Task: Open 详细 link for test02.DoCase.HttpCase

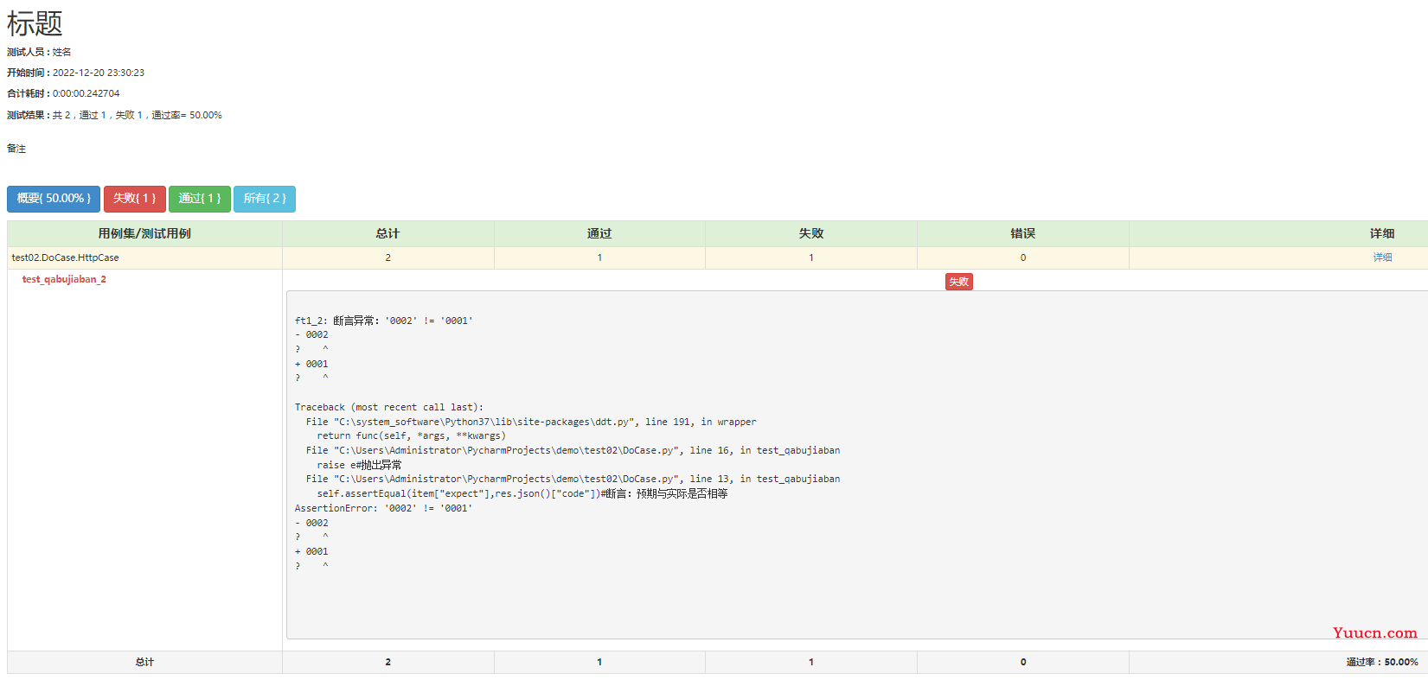Action: pyautogui.click(x=1382, y=257)
